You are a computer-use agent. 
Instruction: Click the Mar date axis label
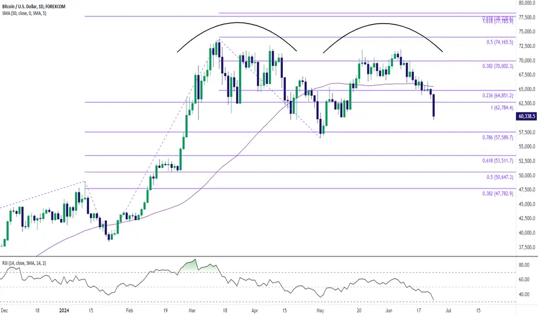192,311
